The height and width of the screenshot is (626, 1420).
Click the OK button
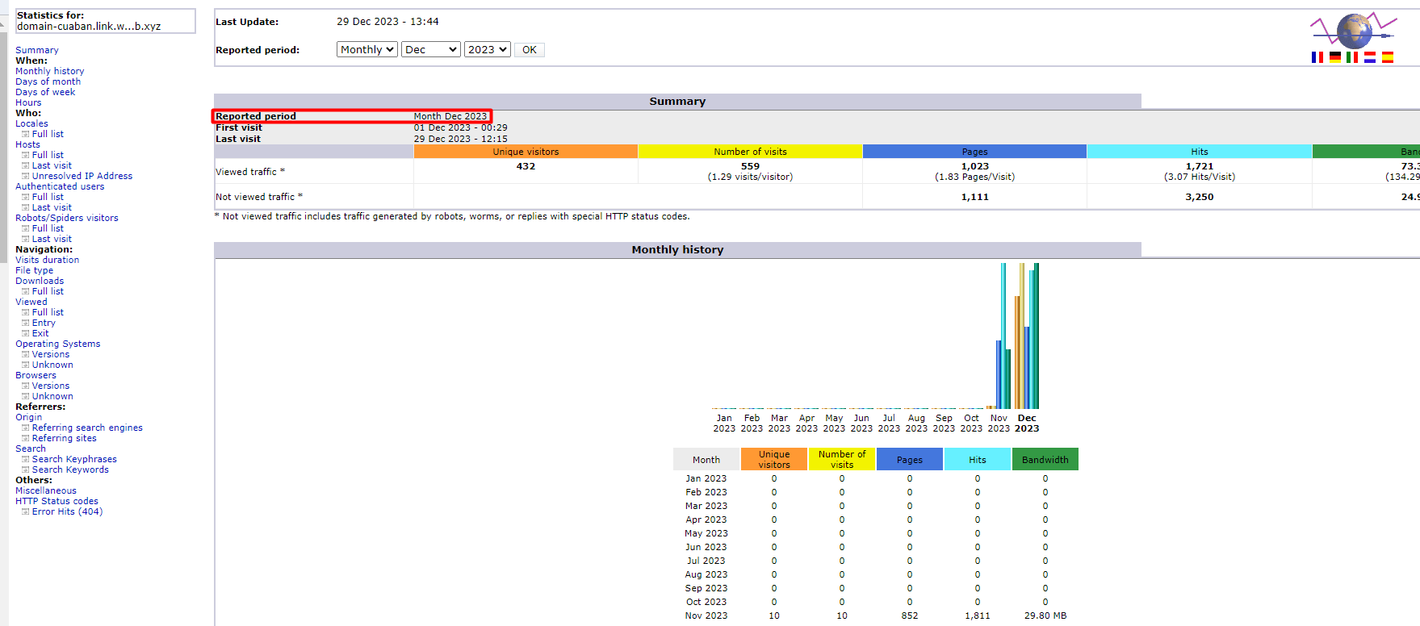pyautogui.click(x=530, y=50)
